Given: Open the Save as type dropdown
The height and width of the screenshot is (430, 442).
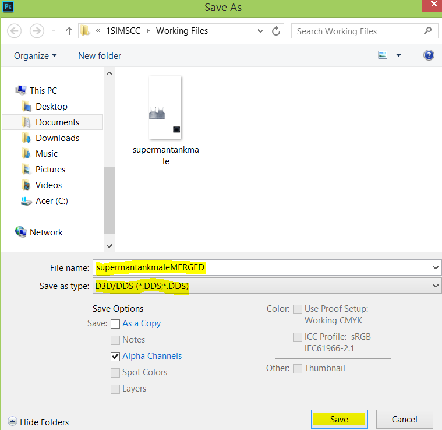Looking at the screenshot, I should point(267,286).
